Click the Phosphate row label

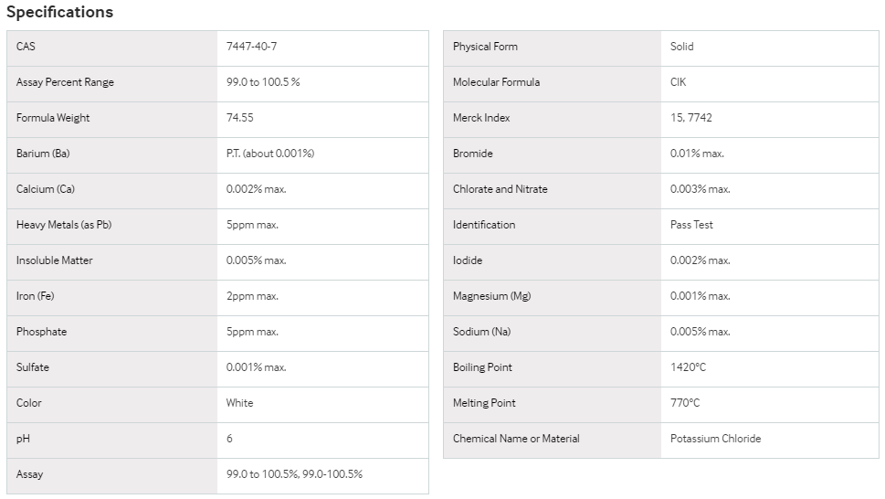click(x=41, y=332)
